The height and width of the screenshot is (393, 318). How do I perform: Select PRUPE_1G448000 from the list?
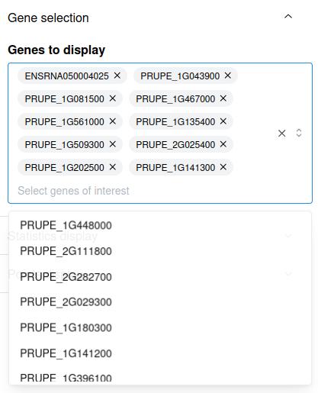point(160,225)
